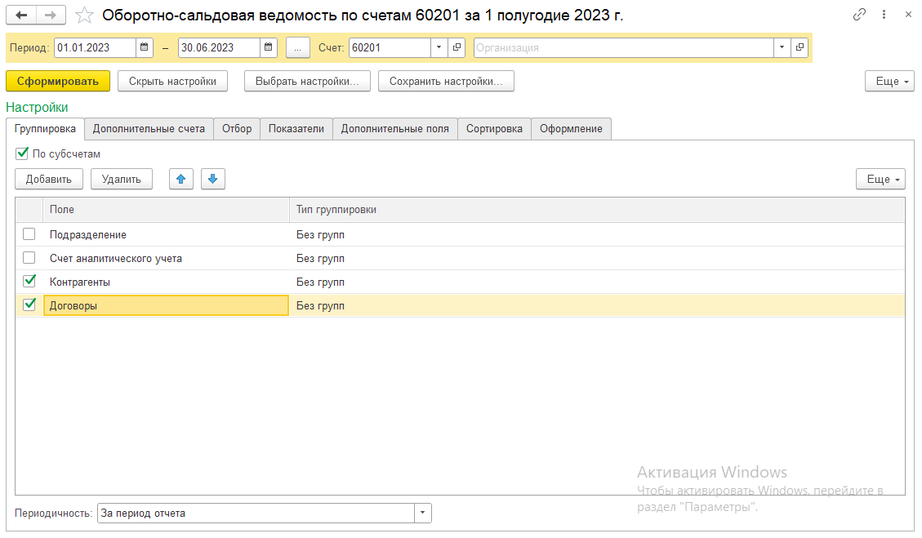Screen dimensions: 922x538
Task: Move selected field up with arrow
Action: pos(181,180)
